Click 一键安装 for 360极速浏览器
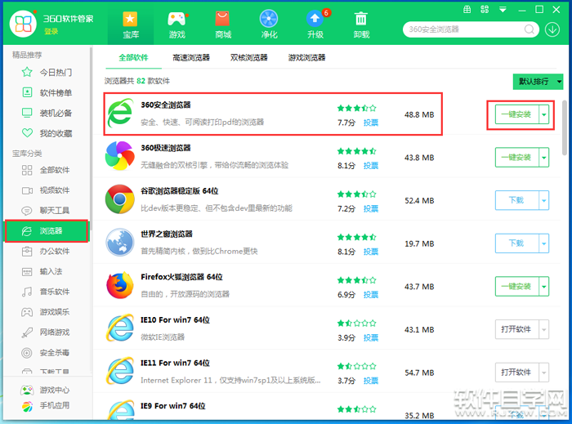Screen dimensions: 572x424 coord(517,158)
